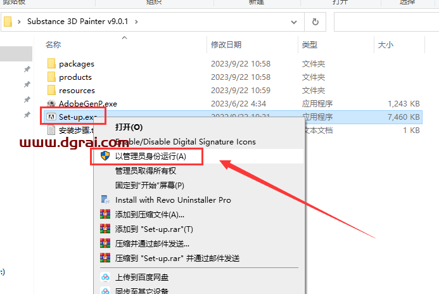The image size is (439, 294).
Task: Click the 1,243 KB size cell
Action: (404, 104)
